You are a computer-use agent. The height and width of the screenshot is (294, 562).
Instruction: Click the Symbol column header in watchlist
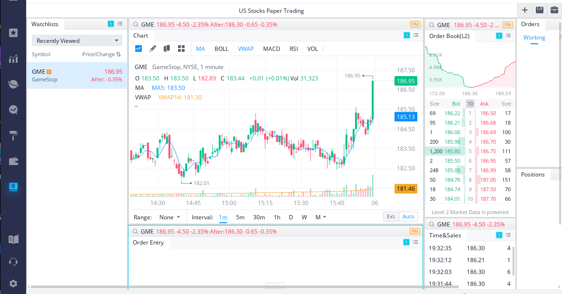[x=41, y=54]
